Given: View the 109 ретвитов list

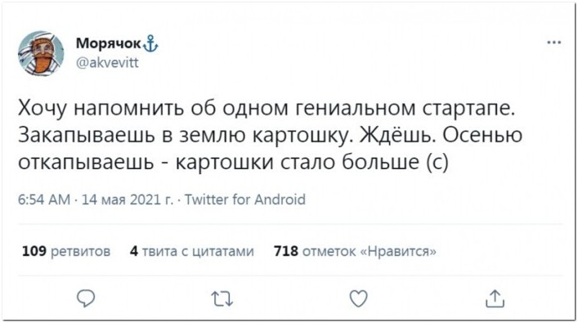Looking at the screenshot, I should click(66, 251).
